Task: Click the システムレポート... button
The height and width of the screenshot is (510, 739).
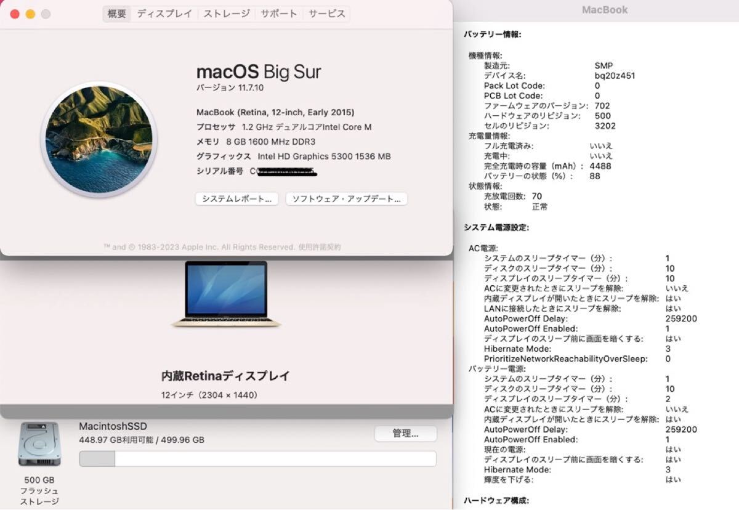Action: click(x=237, y=199)
